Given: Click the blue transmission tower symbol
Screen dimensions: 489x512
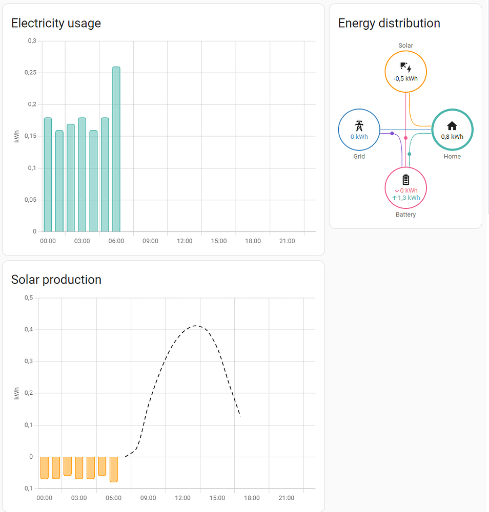Looking at the screenshot, I should point(359,125).
